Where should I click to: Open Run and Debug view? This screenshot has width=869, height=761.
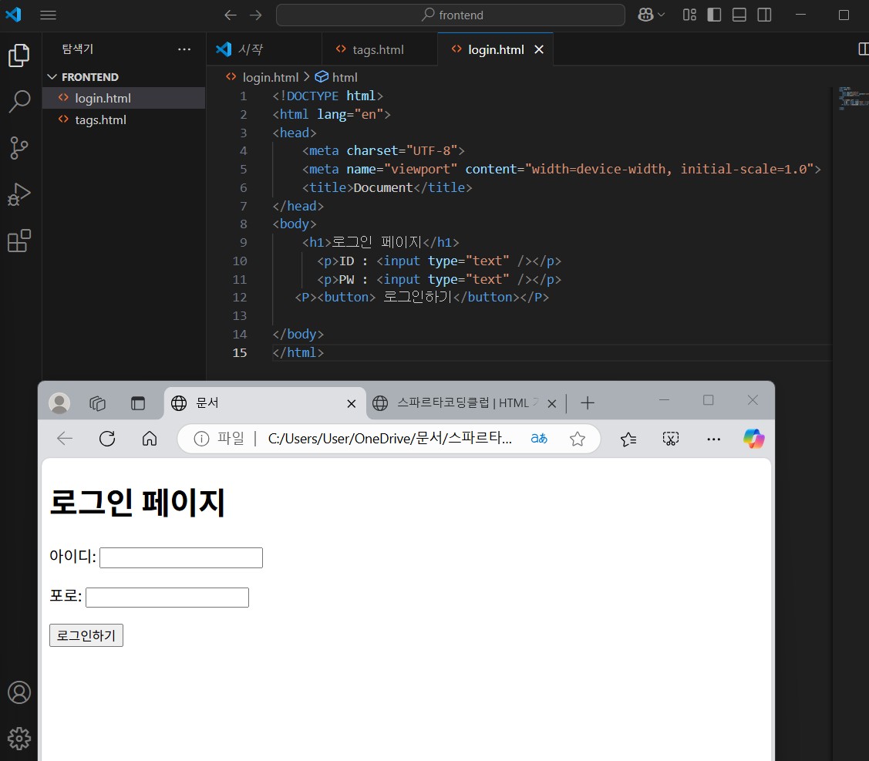click(x=19, y=194)
